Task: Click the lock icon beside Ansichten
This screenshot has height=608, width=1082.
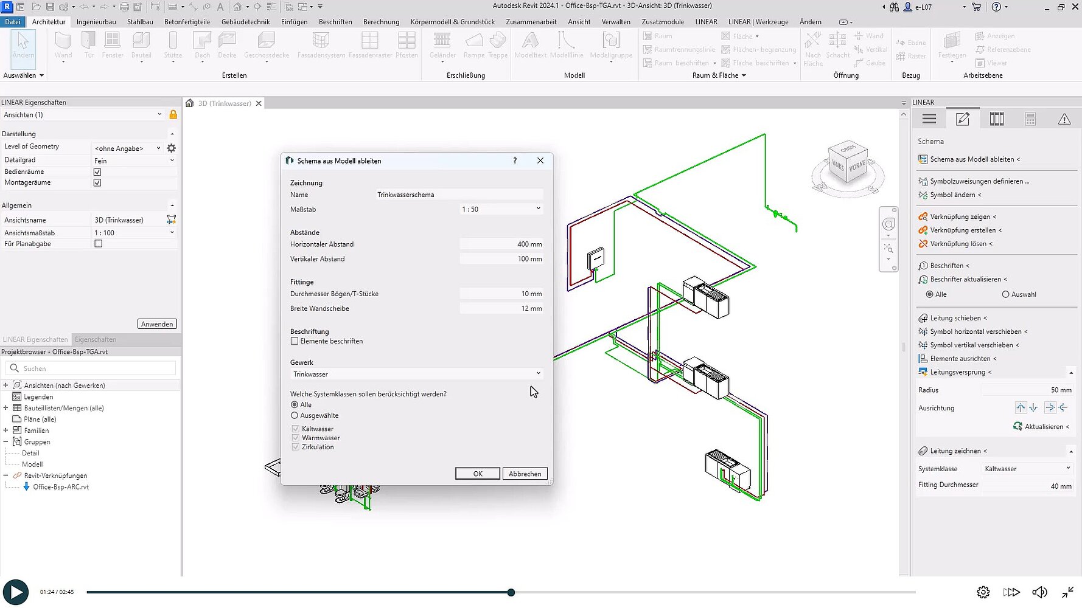Action: (x=173, y=115)
